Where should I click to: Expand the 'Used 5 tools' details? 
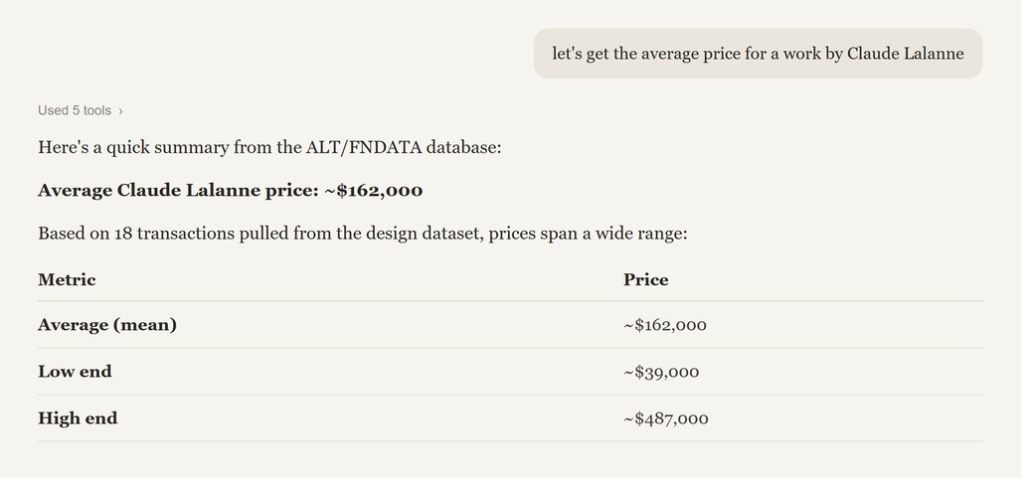point(81,110)
